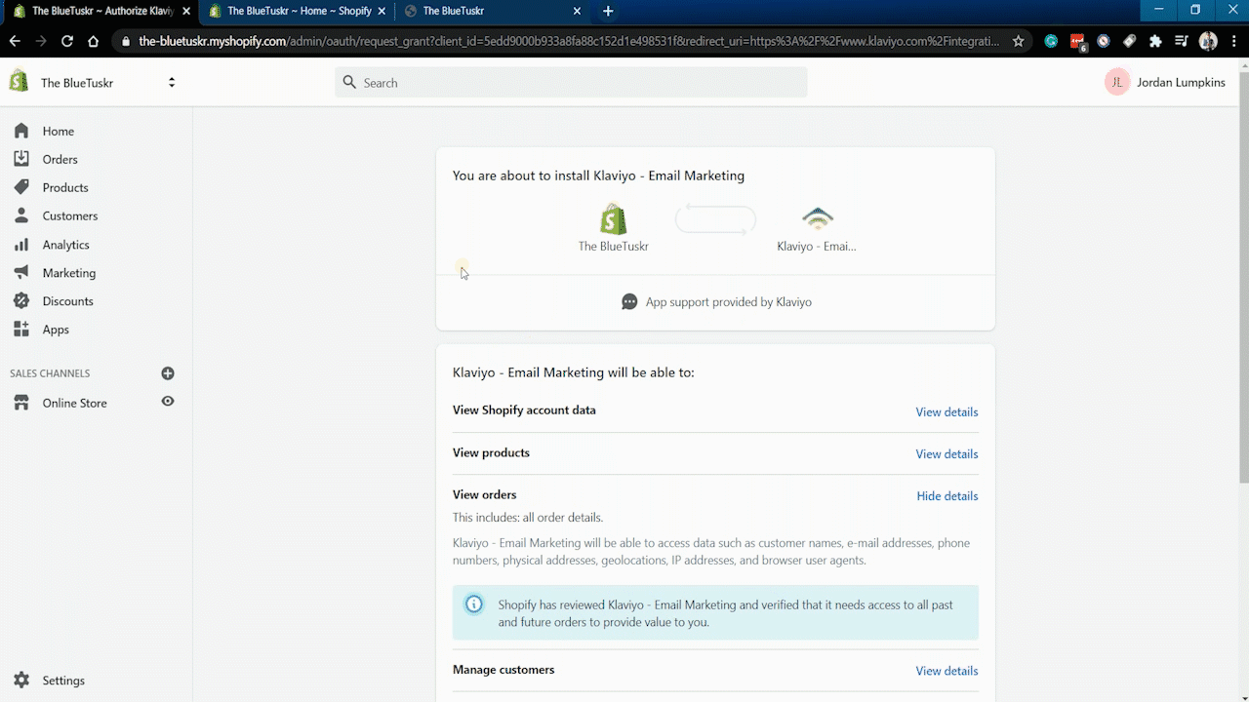Click the Marketing megaphone icon
The height and width of the screenshot is (702, 1249).
click(21, 273)
